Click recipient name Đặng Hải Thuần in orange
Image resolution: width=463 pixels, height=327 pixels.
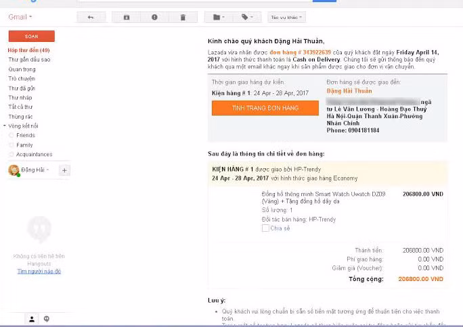(x=349, y=91)
